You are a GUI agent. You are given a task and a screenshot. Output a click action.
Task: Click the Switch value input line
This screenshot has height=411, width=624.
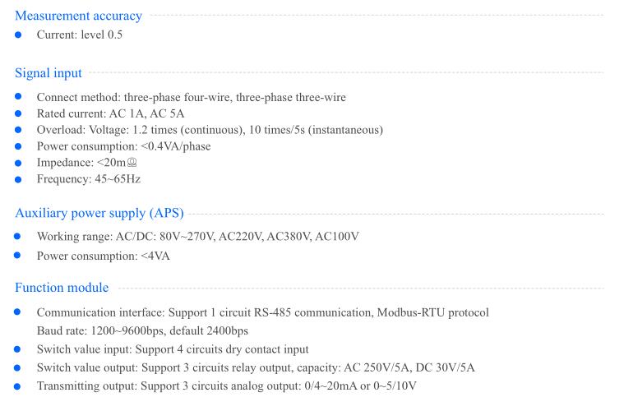tap(173, 349)
